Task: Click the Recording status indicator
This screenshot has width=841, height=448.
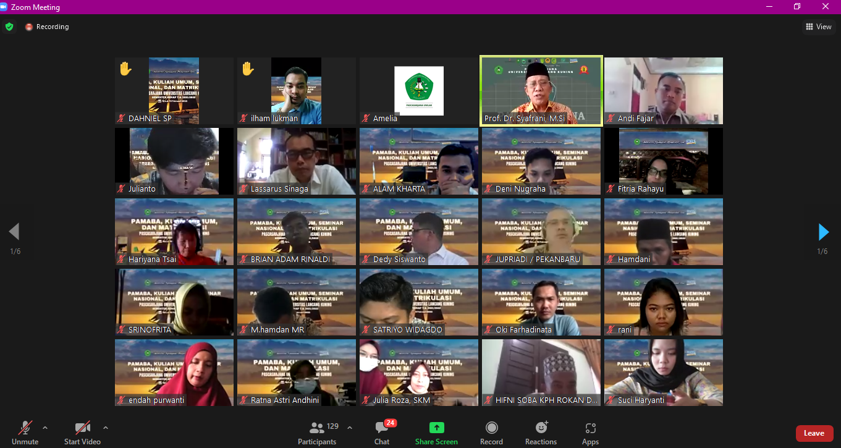Action: pos(47,27)
